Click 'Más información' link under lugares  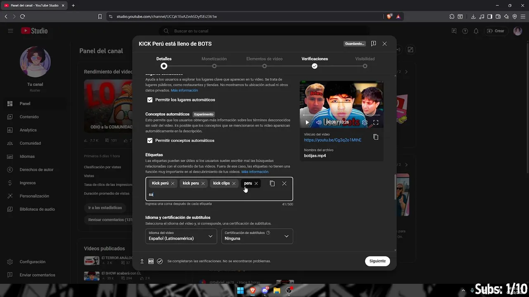coord(184,90)
